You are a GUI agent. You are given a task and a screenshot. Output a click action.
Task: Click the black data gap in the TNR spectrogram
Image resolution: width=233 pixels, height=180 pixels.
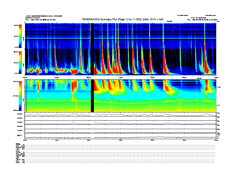[x=92, y=96]
